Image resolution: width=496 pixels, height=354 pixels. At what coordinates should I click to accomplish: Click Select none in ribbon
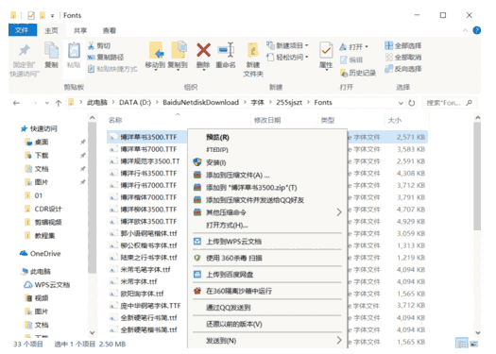pos(403,58)
